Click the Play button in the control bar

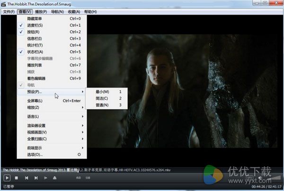point(7,178)
